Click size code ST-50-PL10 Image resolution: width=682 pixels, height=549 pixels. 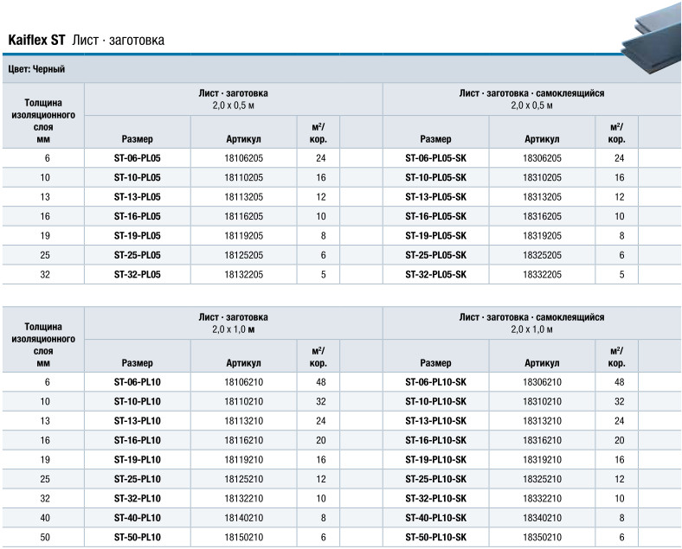point(138,537)
